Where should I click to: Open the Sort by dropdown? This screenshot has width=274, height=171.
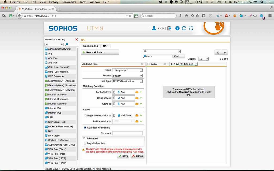tap(188, 64)
